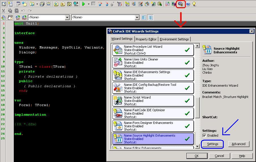Click the Add File to Project folder icon
Screen dimensions: 256x162
pyautogui.click(x=56, y=4)
